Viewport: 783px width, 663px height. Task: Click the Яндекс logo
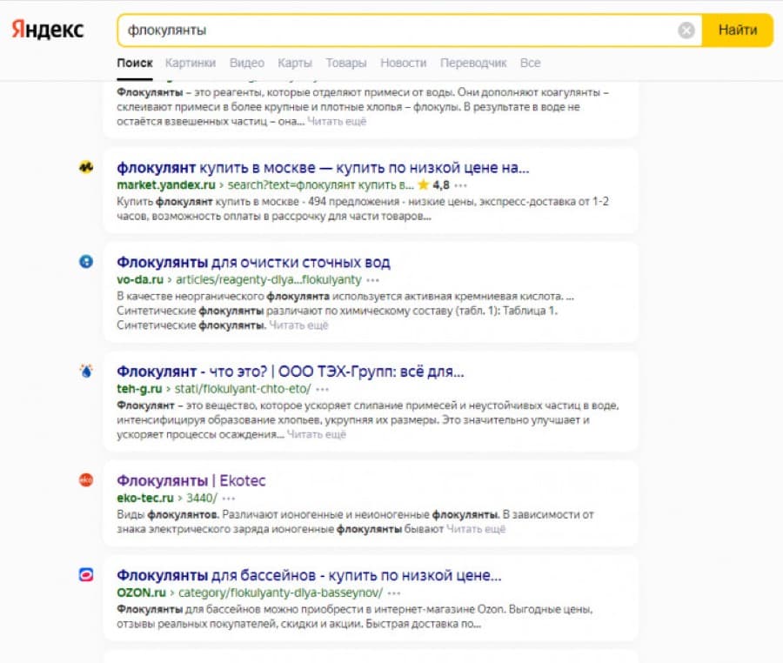[x=48, y=30]
